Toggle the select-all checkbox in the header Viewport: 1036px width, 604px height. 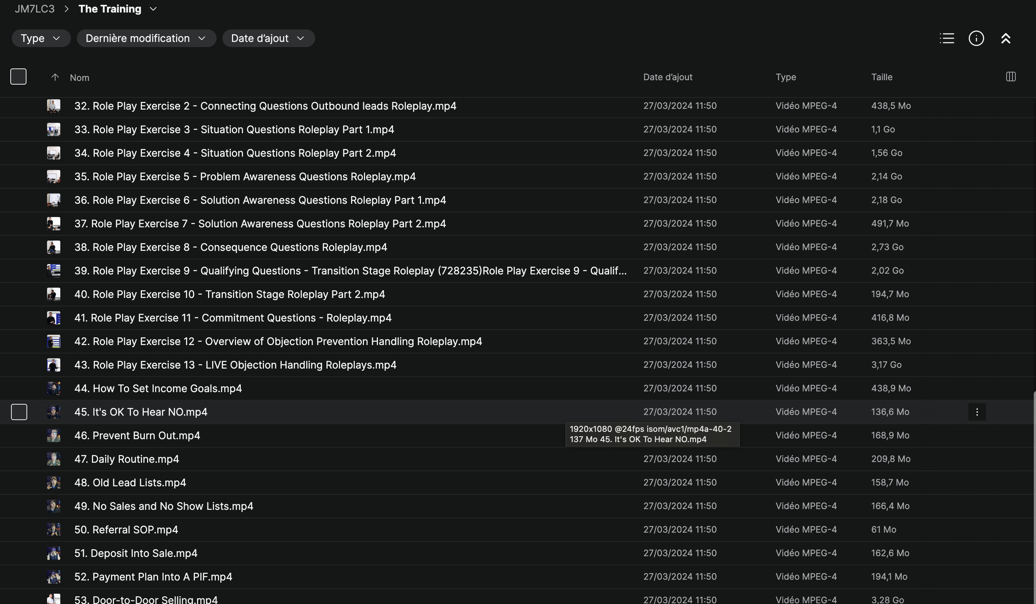coord(18,77)
